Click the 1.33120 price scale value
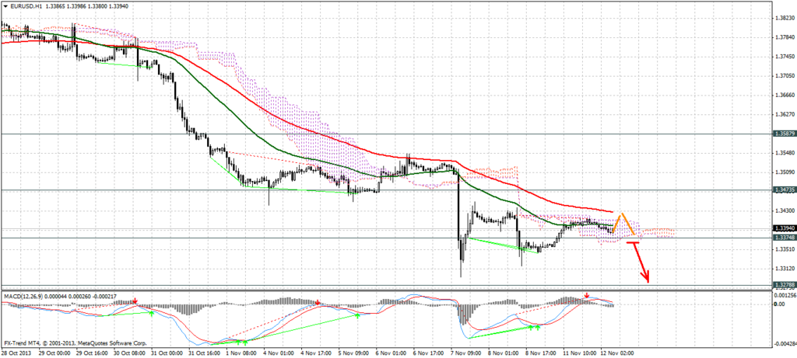The height and width of the screenshot is (358, 797). pyautogui.click(x=785, y=269)
